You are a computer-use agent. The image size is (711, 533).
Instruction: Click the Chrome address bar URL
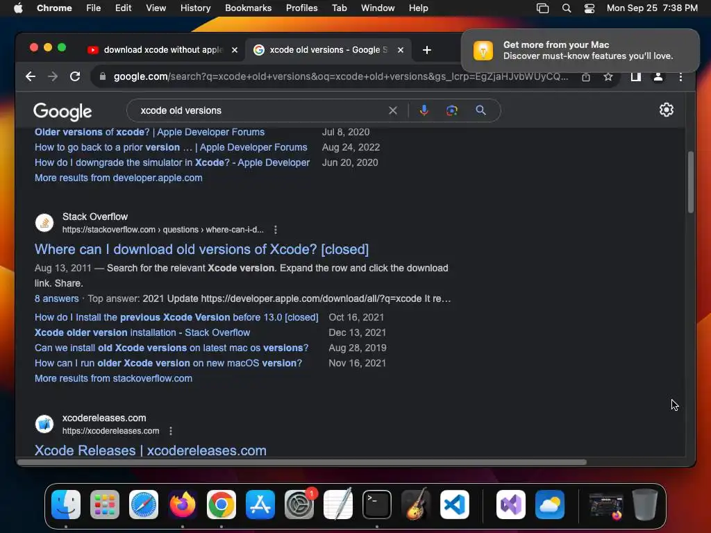[x=340, y=76]
